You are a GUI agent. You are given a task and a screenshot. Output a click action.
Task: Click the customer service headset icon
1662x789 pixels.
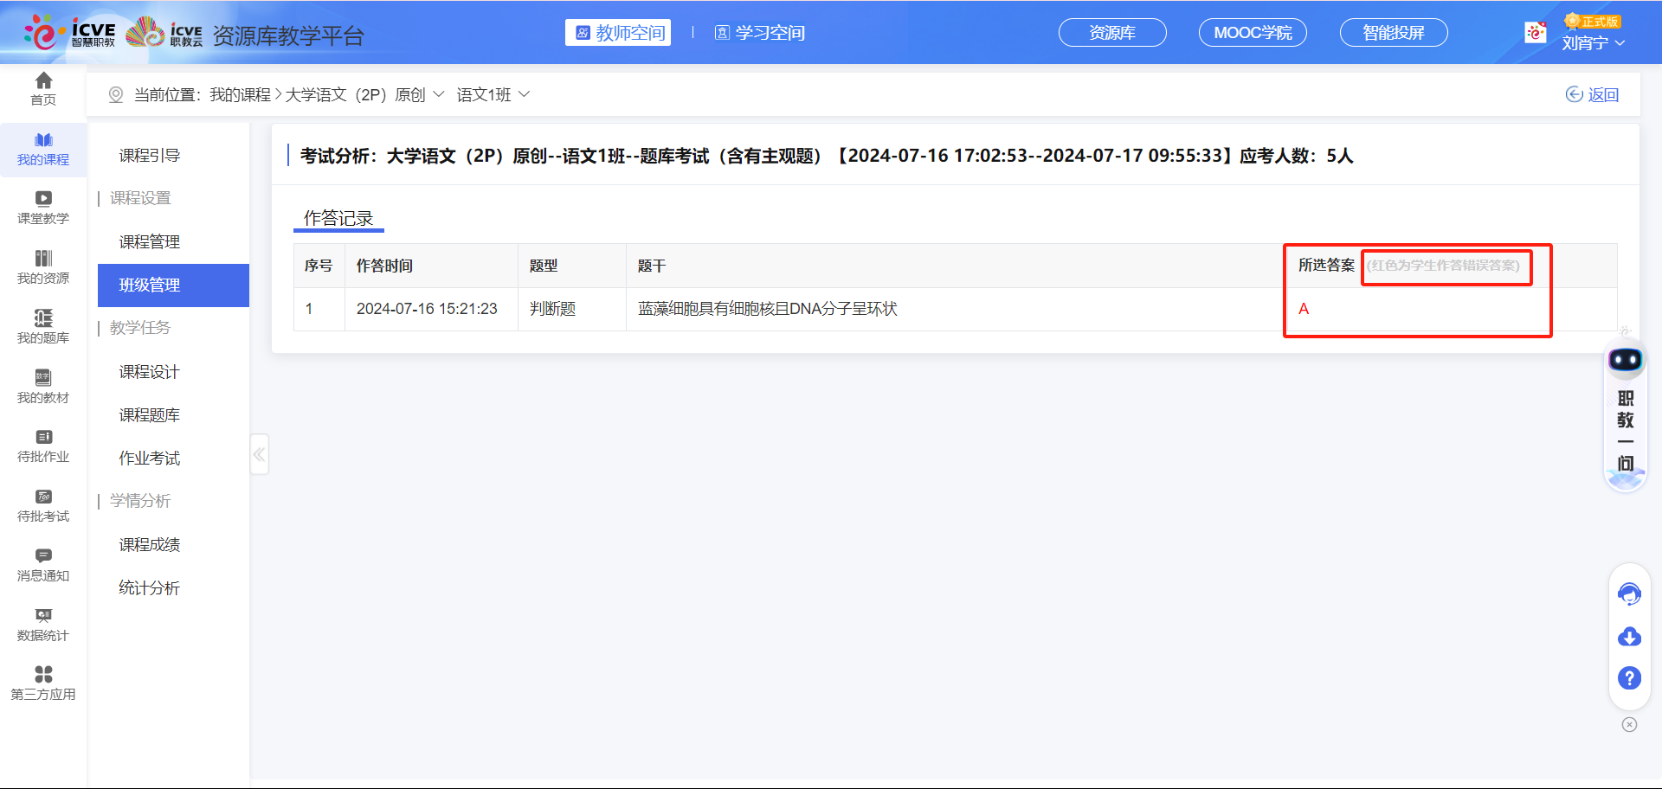pyautogui.click(x=1629, y=594)
